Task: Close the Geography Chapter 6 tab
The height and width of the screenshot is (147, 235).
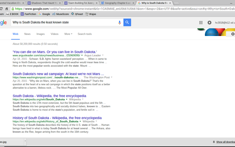Action: (x=133, y=3)
